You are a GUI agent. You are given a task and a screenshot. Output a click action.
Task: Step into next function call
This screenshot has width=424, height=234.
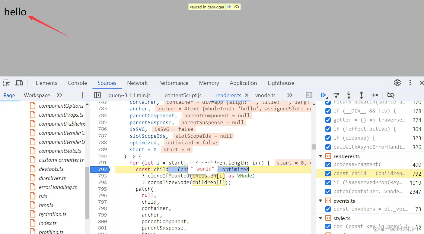pos(349,95)
